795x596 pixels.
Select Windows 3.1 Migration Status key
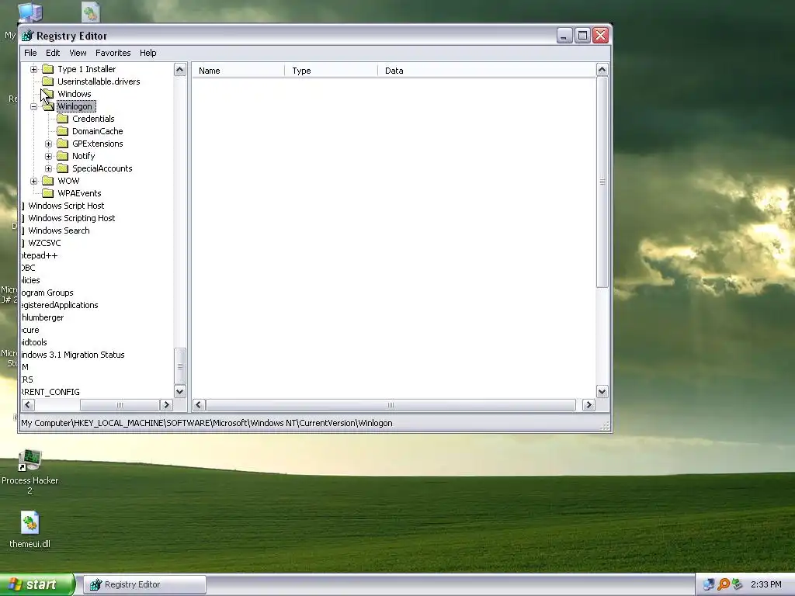pos(72,355)
